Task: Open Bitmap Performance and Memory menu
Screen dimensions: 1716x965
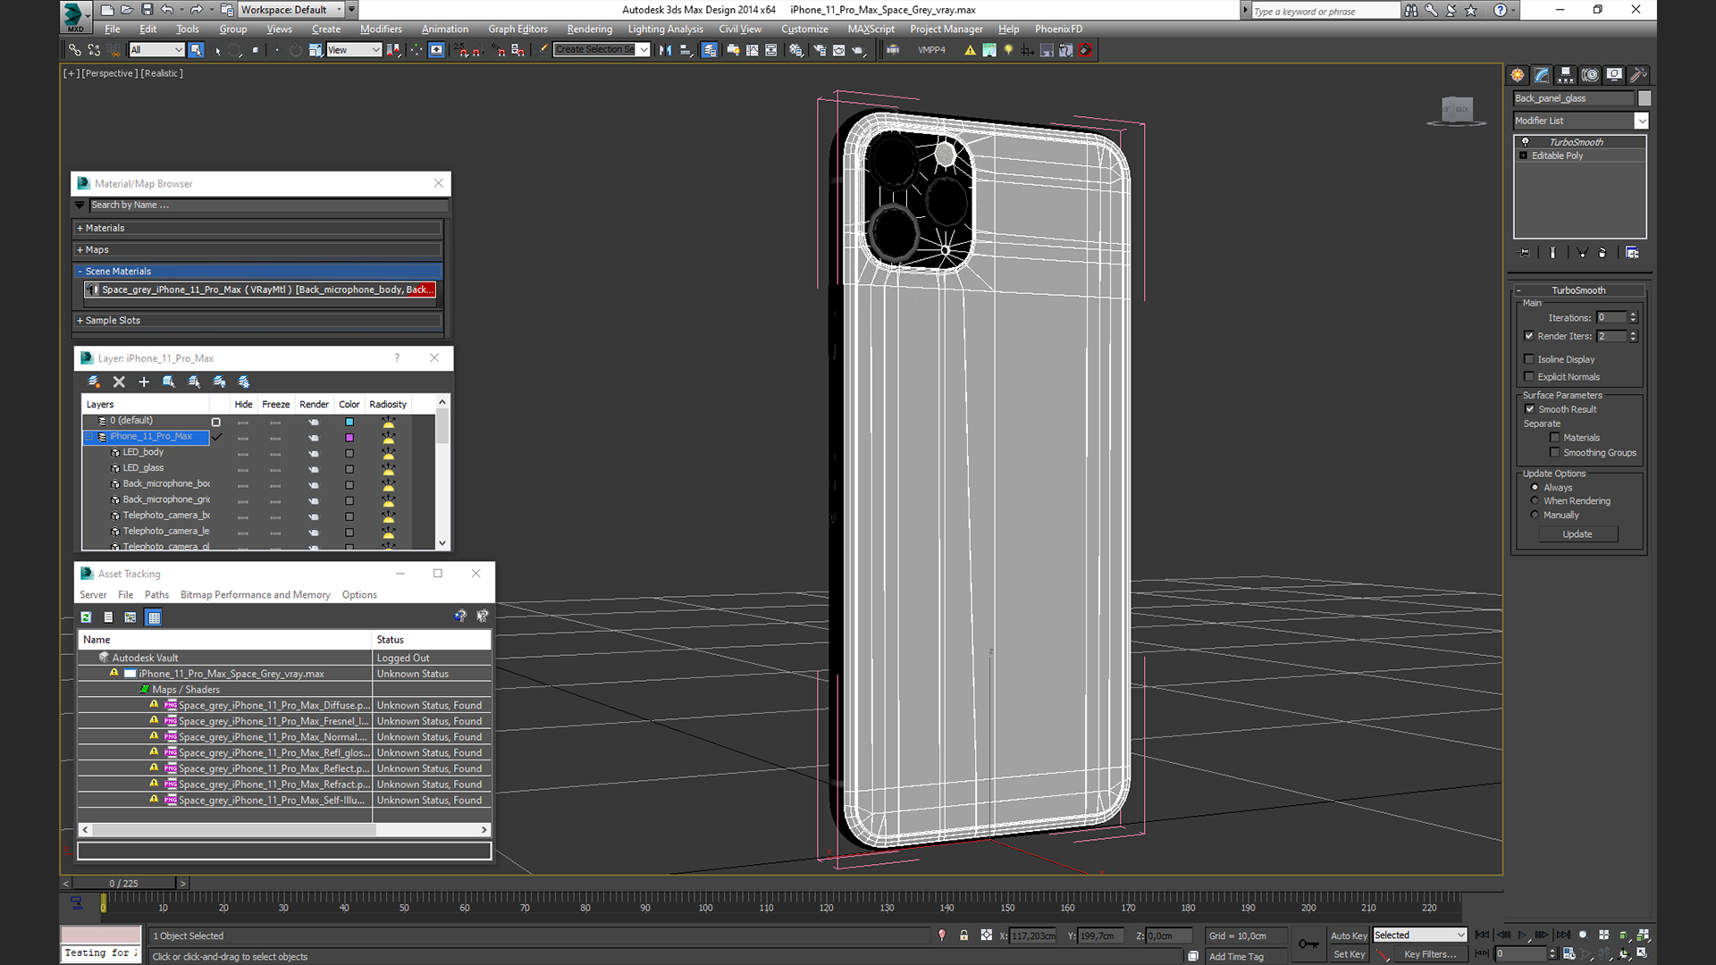Action: 255,595
